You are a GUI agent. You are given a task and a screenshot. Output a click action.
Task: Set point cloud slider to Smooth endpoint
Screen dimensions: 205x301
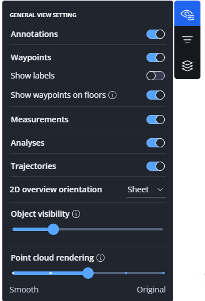pos(13,273)
